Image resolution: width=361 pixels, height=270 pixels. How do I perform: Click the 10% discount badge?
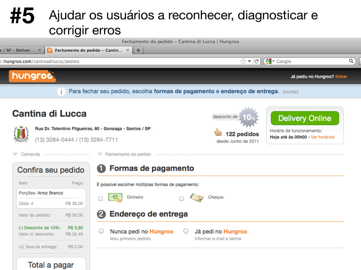click(x=249, y=117)
